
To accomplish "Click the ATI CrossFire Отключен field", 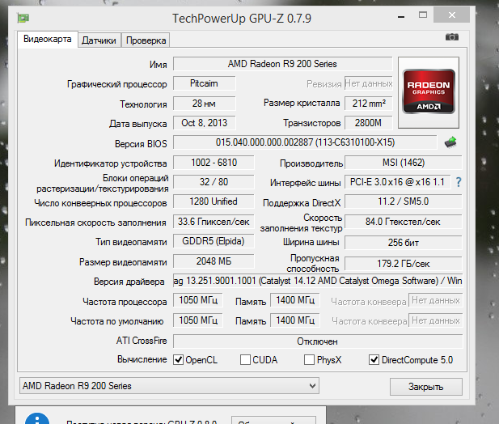I will tap(318, 341).
